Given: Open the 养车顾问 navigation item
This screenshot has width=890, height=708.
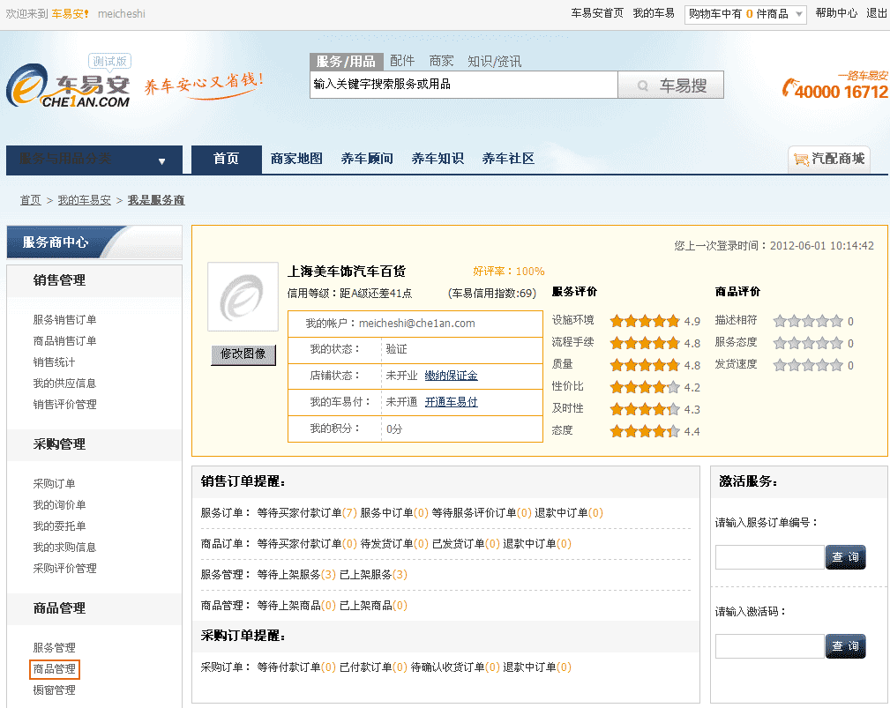Looking at the screenshot, I should tap(367, 159).
